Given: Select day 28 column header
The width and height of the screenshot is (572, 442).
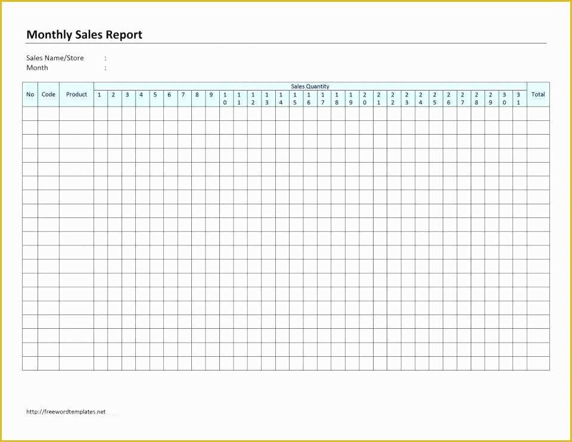Looking at the screenshot, I should click(478, 98).
